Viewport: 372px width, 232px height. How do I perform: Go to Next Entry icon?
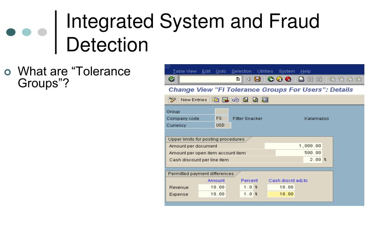point(255,100)
